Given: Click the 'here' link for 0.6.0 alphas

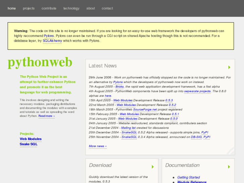Looking at the screenshot, I should click(x=108, y=96).
